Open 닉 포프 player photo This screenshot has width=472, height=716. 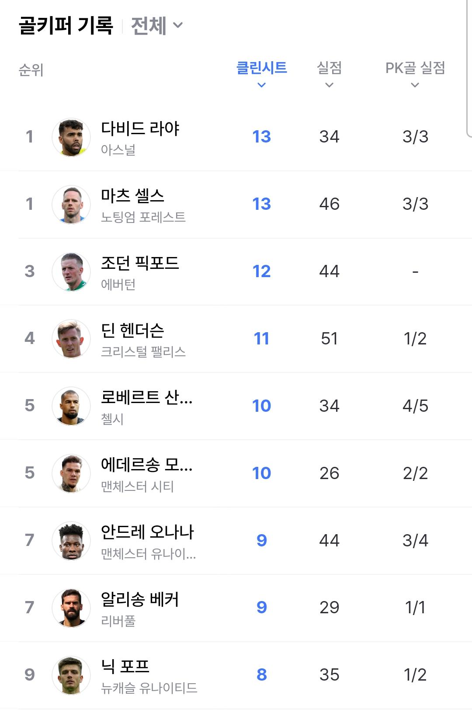[71, 675]
